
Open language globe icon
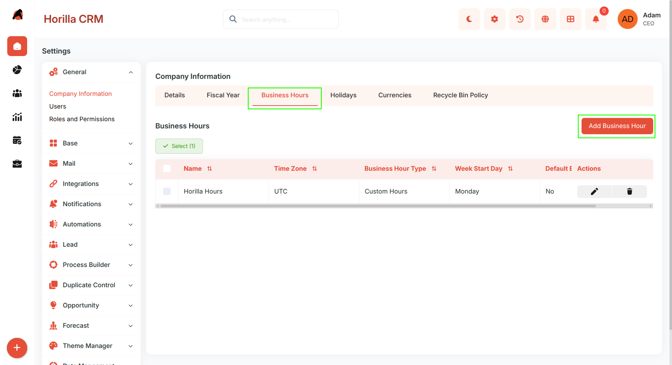(x=545, y=19)
